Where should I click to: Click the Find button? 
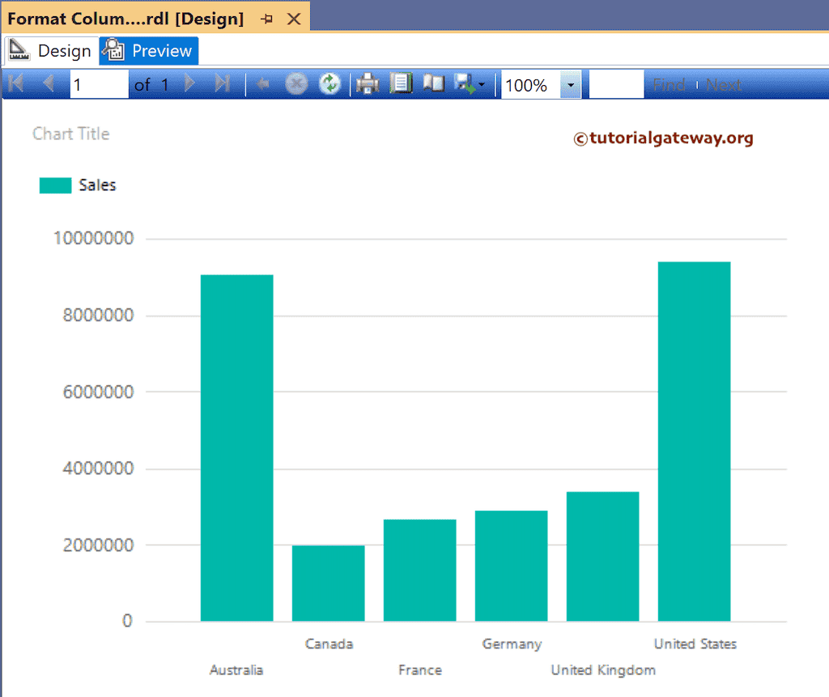tap(669, 85)
